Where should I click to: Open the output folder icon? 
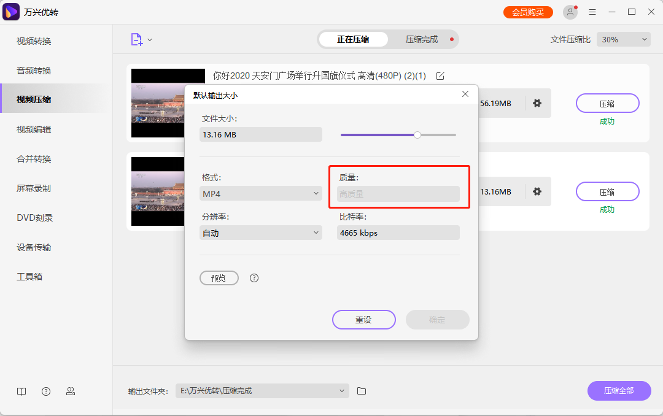(362, 391)
